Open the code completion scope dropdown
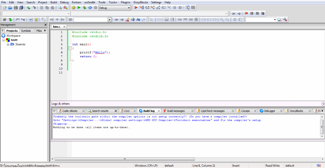The width and height of the screenshot is (325, 168). (68, 14)
